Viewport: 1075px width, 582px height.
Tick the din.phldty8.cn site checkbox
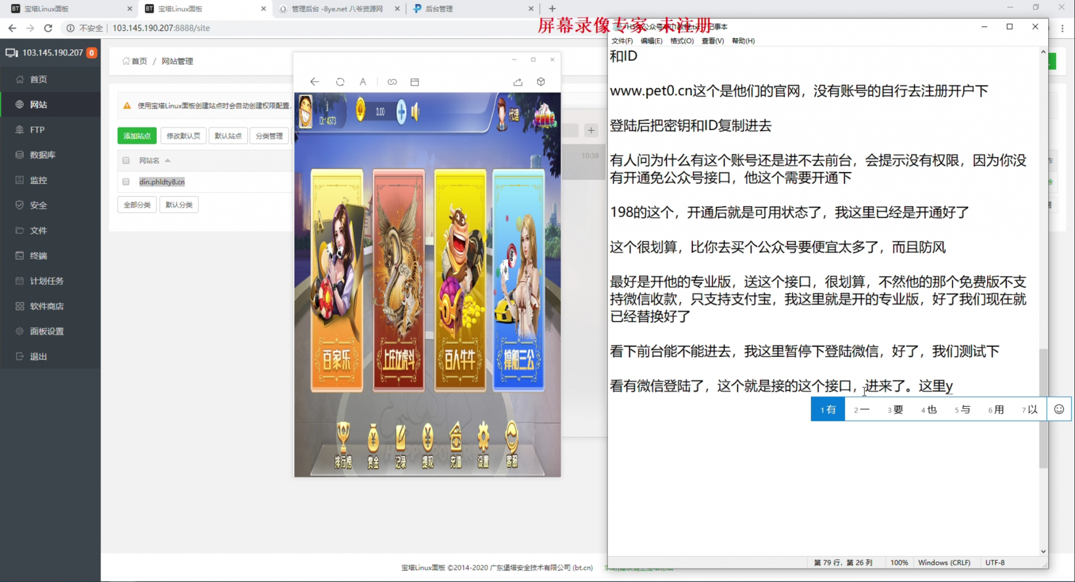pos(126,182)
